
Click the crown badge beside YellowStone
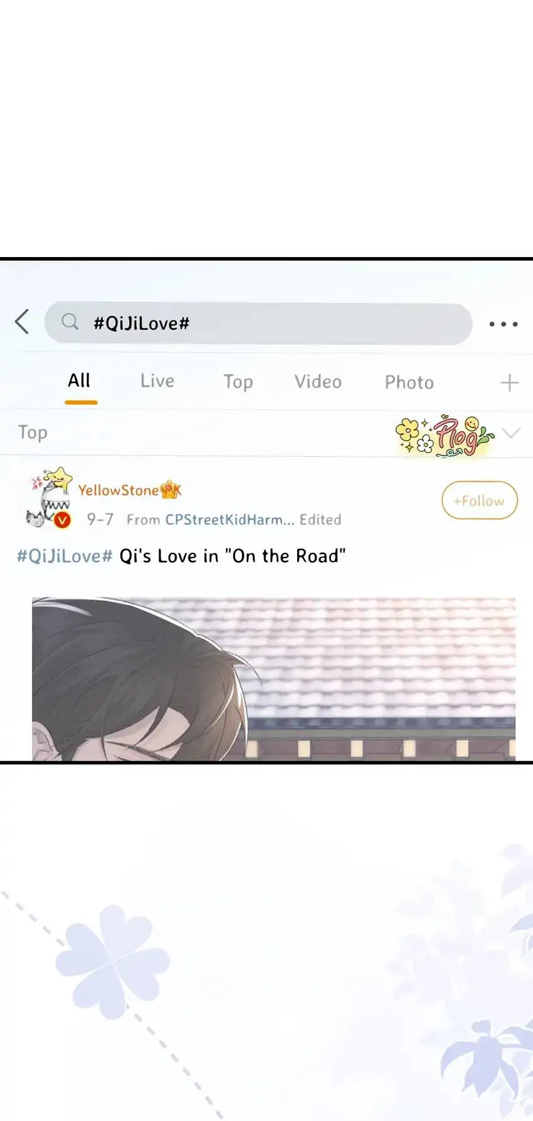coord(171,490)
